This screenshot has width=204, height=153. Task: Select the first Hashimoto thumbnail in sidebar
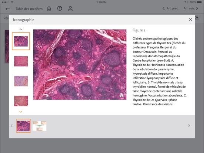pos(21,41)
